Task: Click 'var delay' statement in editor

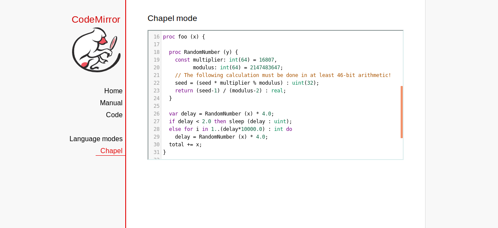Action: [182, 114]
